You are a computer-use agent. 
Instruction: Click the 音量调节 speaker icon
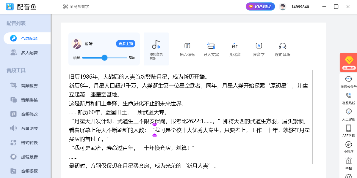tap(13, 128)
